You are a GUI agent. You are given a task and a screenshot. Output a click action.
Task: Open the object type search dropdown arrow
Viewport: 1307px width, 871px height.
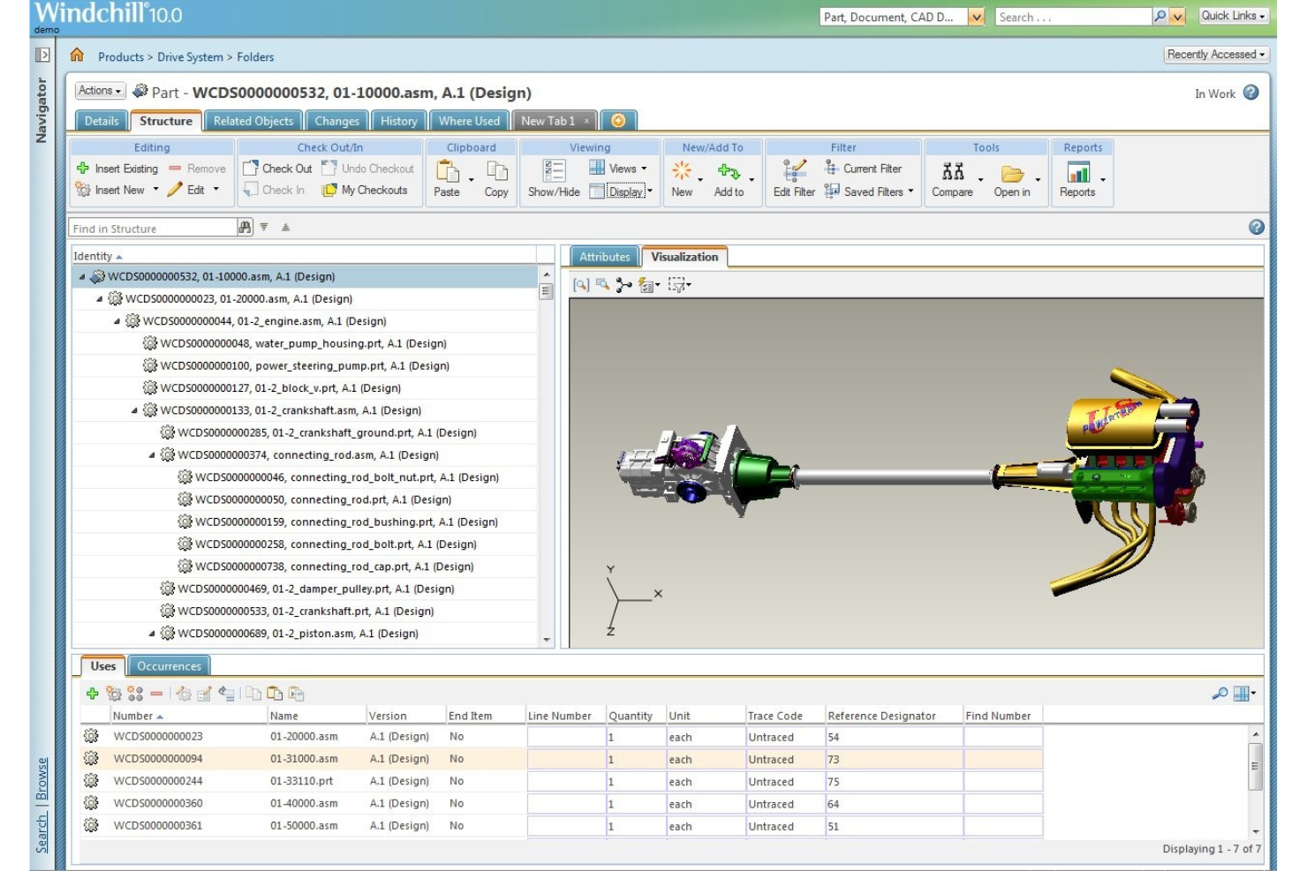976,17
